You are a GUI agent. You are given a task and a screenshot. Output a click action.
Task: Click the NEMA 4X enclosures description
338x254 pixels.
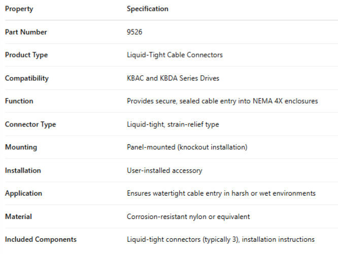click(x=222, y=101)
